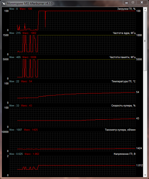
Task: Click inside the Напряжение ГП graph
Action: (73, 165)
